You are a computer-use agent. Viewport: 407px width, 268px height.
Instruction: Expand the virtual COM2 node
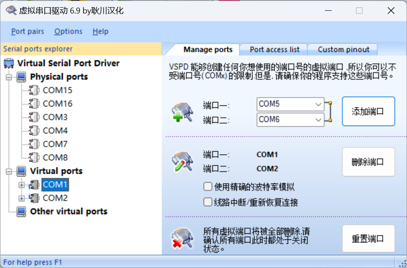point(22,198)
